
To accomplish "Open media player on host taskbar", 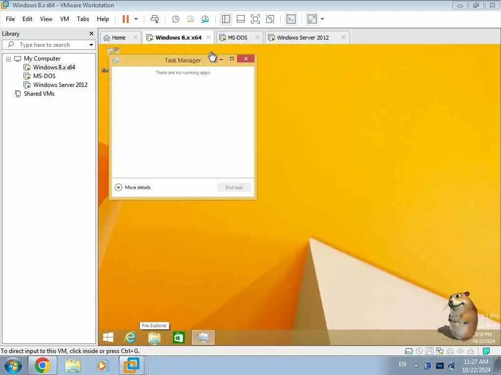I will pos(102,365).
